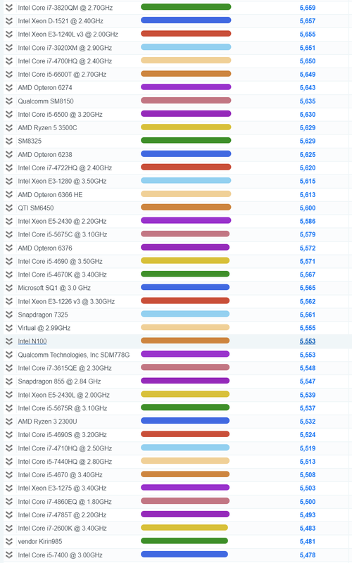This screenshot has height=563, width=352.
Task: Open Intel Xeon E5-2430L @ 2.00GHz
Action: (63, 395)
